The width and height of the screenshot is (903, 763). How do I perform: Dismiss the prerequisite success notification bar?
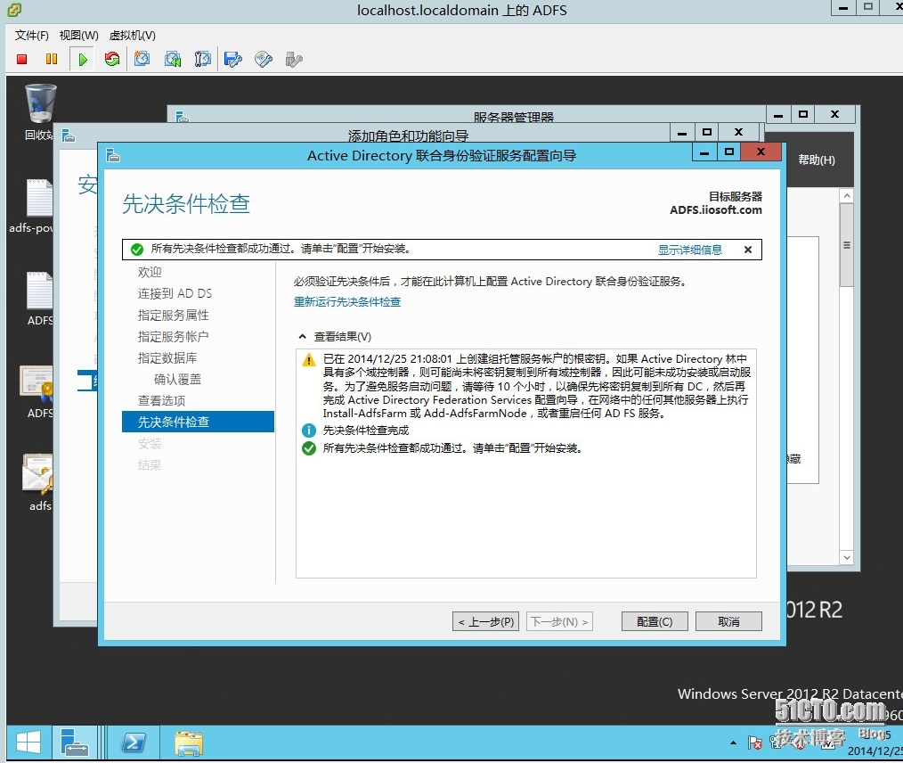tap(747, 250)
